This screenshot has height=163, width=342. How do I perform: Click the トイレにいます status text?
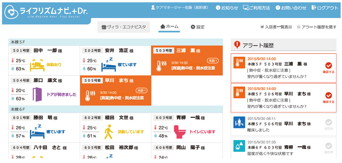click(203, 132)
